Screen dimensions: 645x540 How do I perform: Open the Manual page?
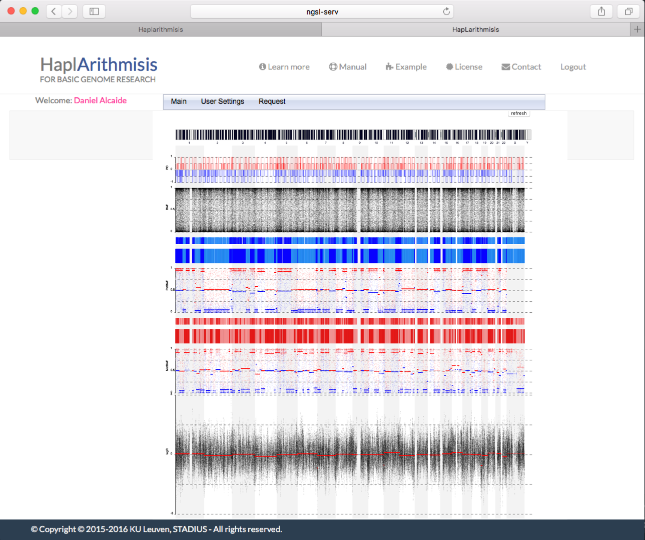(x=348, y=67)
